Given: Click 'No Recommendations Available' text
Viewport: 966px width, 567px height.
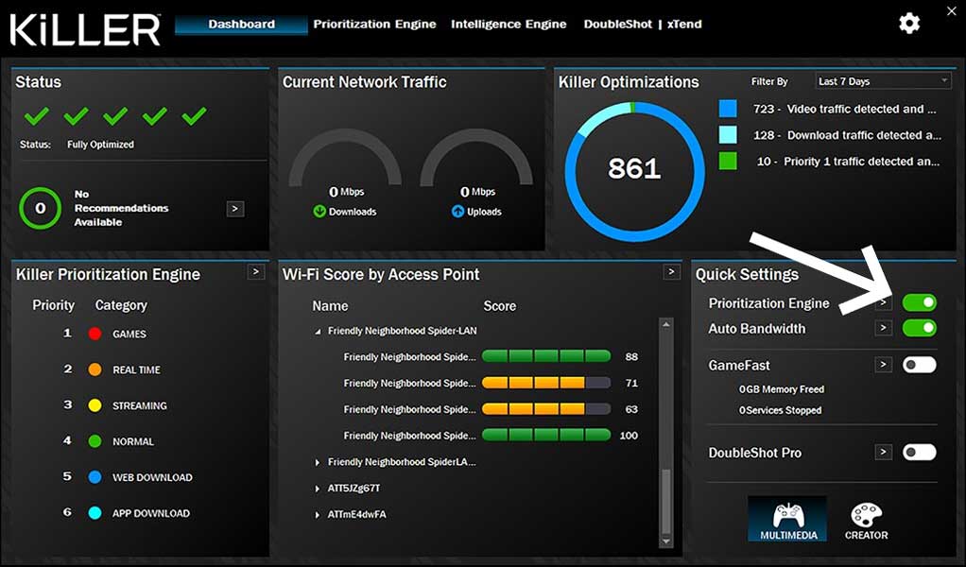Looking at the screenshot, I should point(121,208).
